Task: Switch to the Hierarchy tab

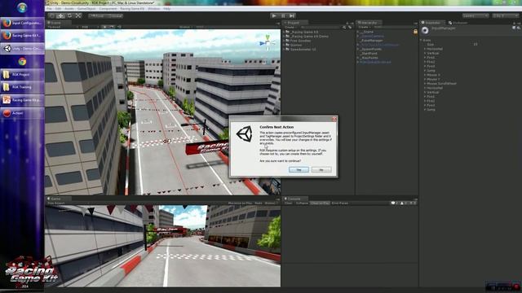Action: point(369,23)
